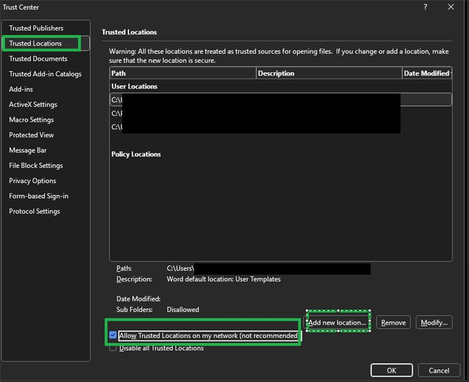Select the third user location row
Viewport: 469px width, 382px height.
coord(281,127)
